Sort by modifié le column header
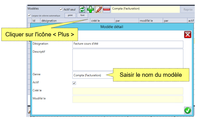The width and height of the screenshot is (198, 119). (151, 21)
